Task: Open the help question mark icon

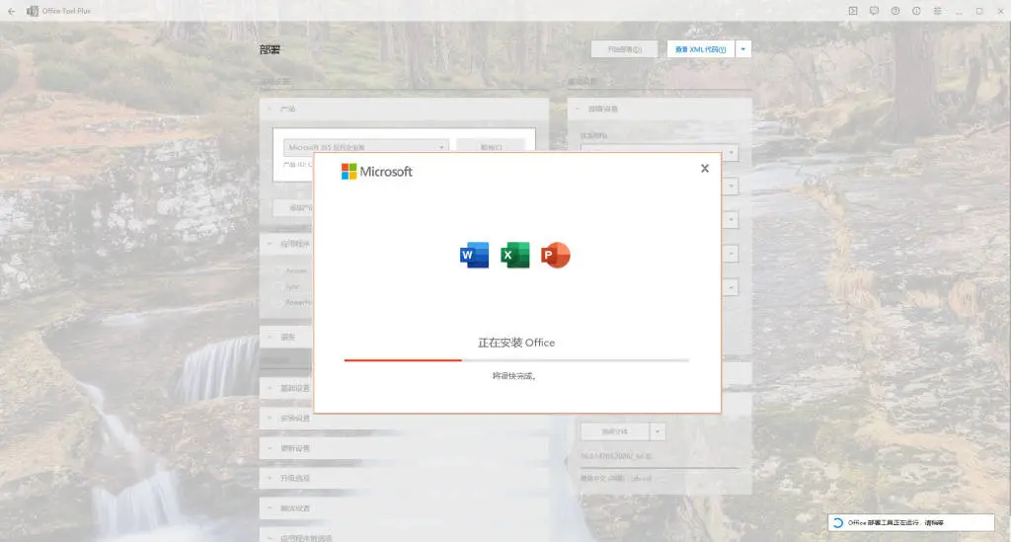Action: point(895,11)
